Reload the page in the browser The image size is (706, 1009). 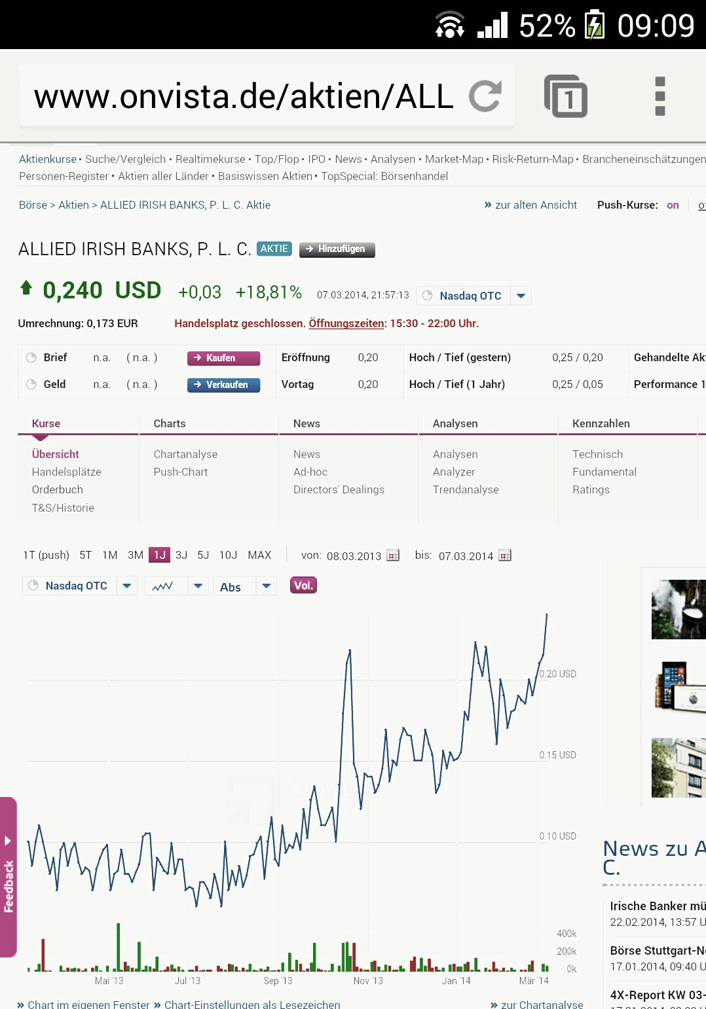tap(485, 96)
